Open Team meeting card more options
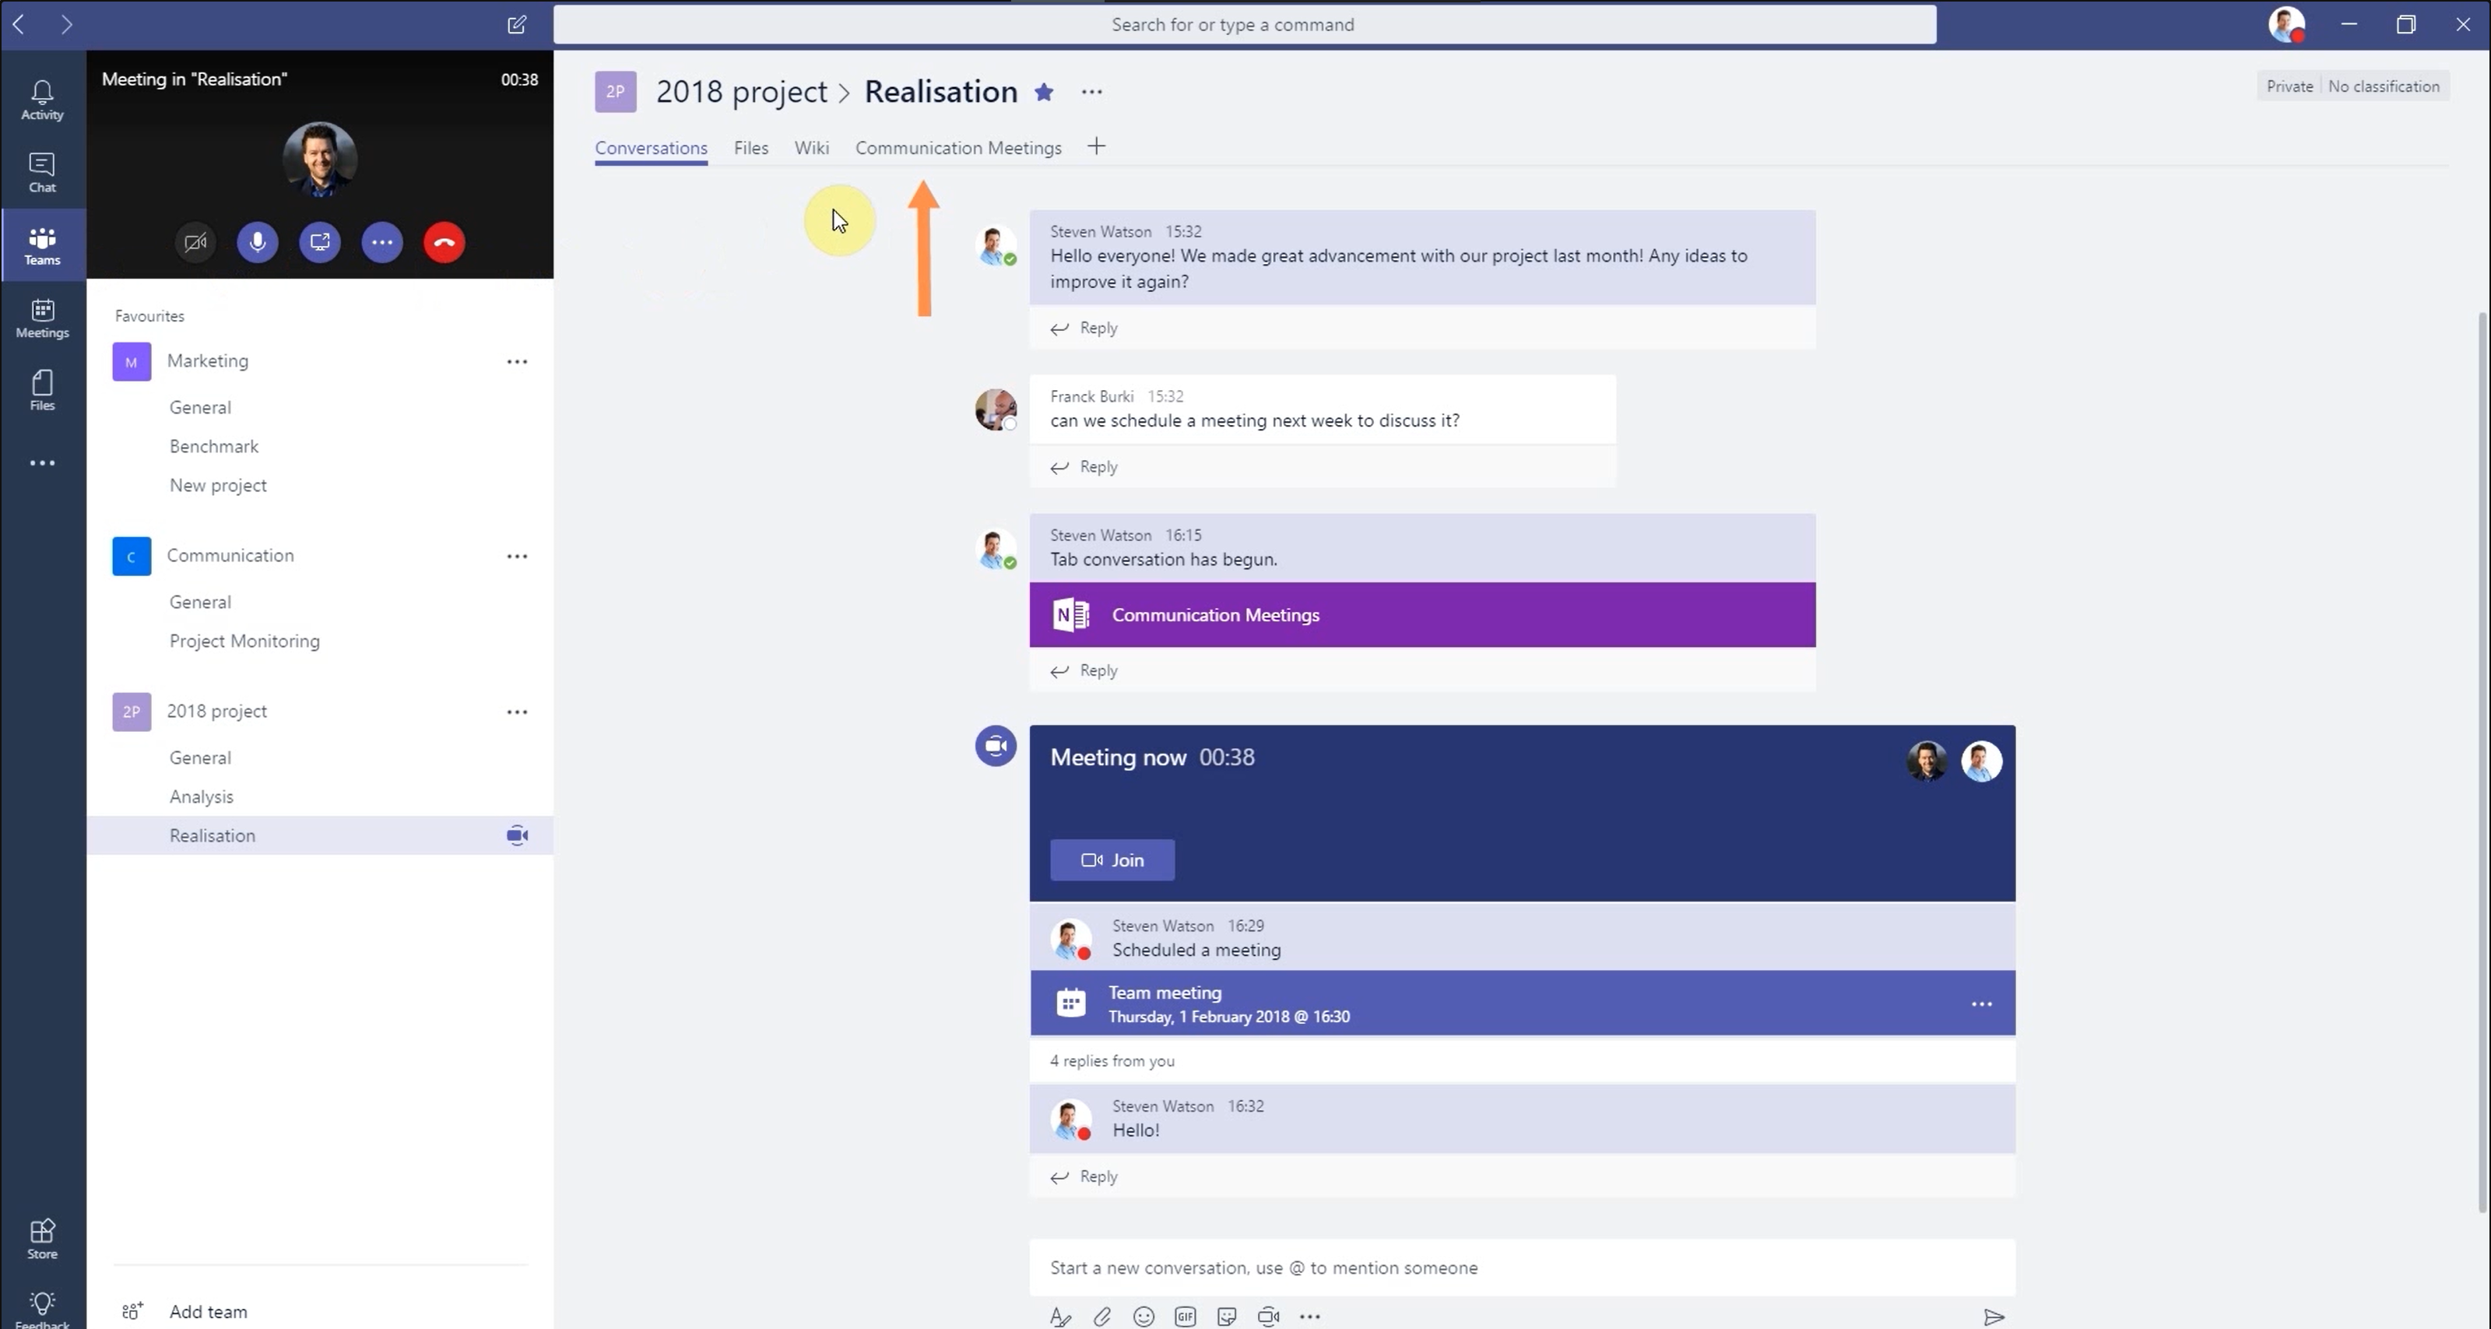Screen dimensions: 2491x1329 [x=1981, y=1004]
